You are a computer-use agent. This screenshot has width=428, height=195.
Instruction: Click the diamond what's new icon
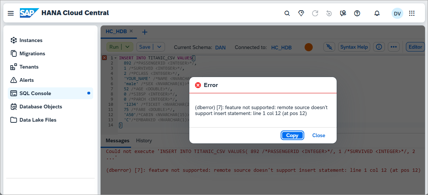(x=301, y=13)
